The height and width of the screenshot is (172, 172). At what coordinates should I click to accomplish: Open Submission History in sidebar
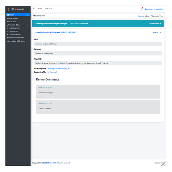point(15,35)
